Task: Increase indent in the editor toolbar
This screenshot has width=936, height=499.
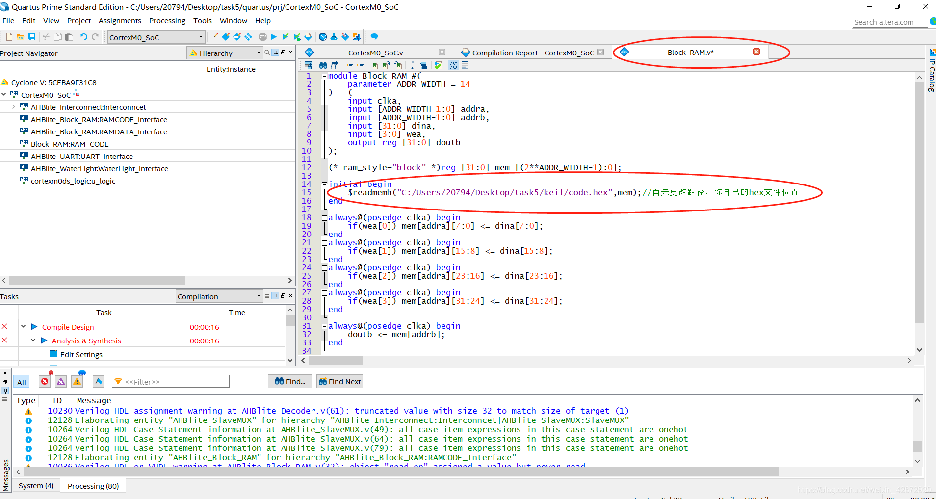Action: 349,65
